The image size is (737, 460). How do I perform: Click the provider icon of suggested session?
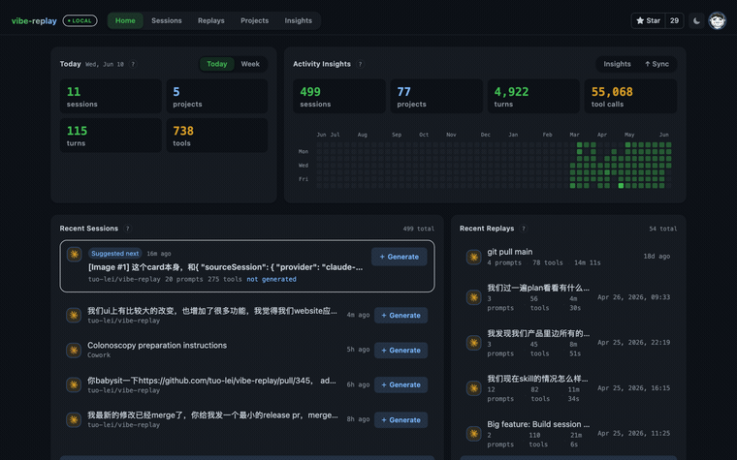pyautogui.click(x=74, y=255)
